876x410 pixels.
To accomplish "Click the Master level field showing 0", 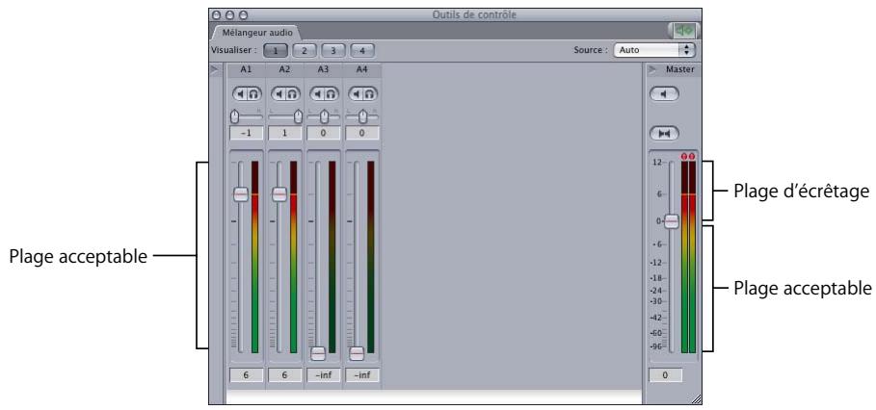I will tap(665, 375).
